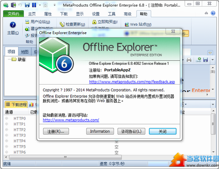Screen dimensions: 219x169
Task: Close the Offline Explorer Enterprise about dialog
Action: pyautogui.click(x=173, y=31)
